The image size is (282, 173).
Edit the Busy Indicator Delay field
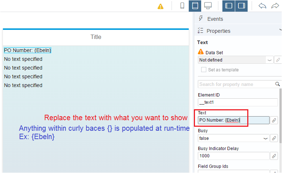tap(233, 156)
